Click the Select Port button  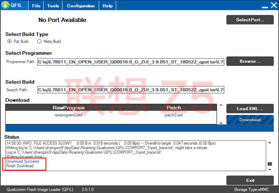coord(250,20)
